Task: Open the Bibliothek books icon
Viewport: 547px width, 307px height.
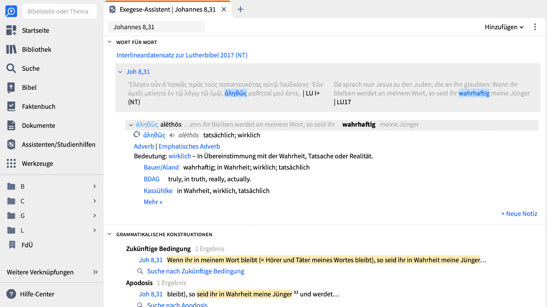Action: [x=11, y=49]
